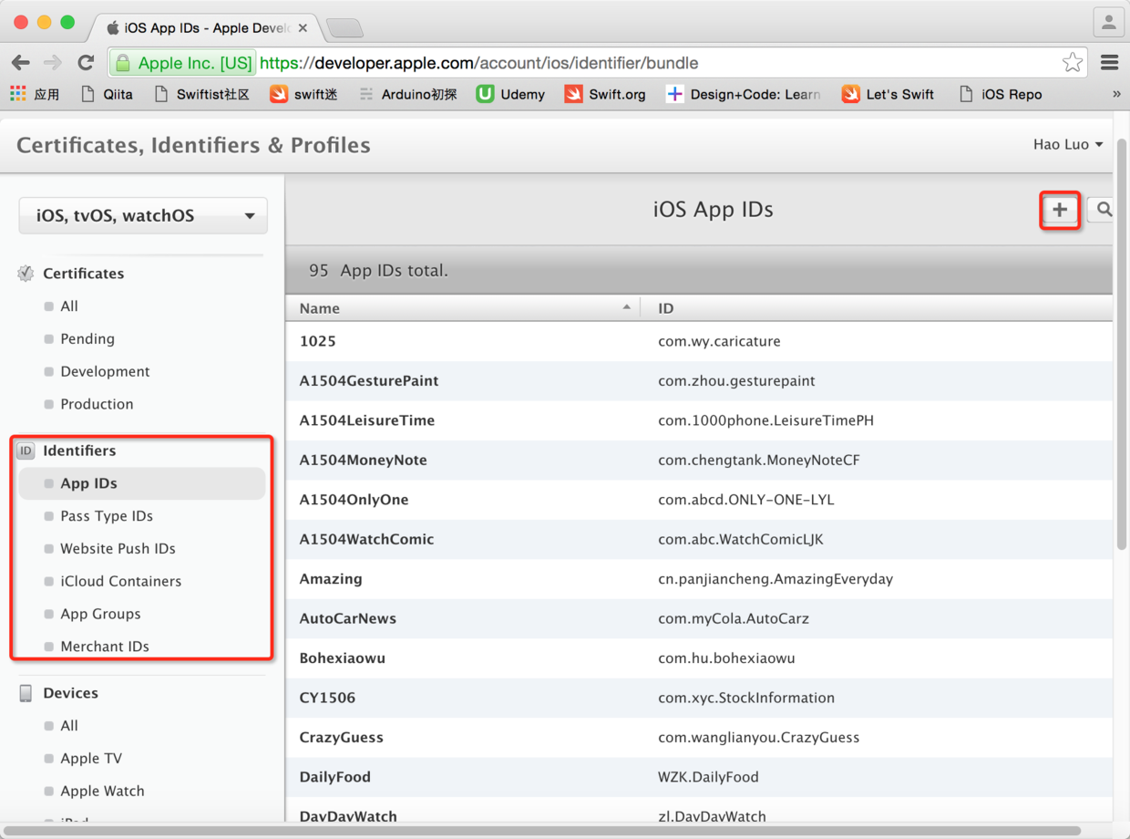The image size is (1130, 839).
Task: Open the App IDs search magnifier
Action: coord(1103,210)
